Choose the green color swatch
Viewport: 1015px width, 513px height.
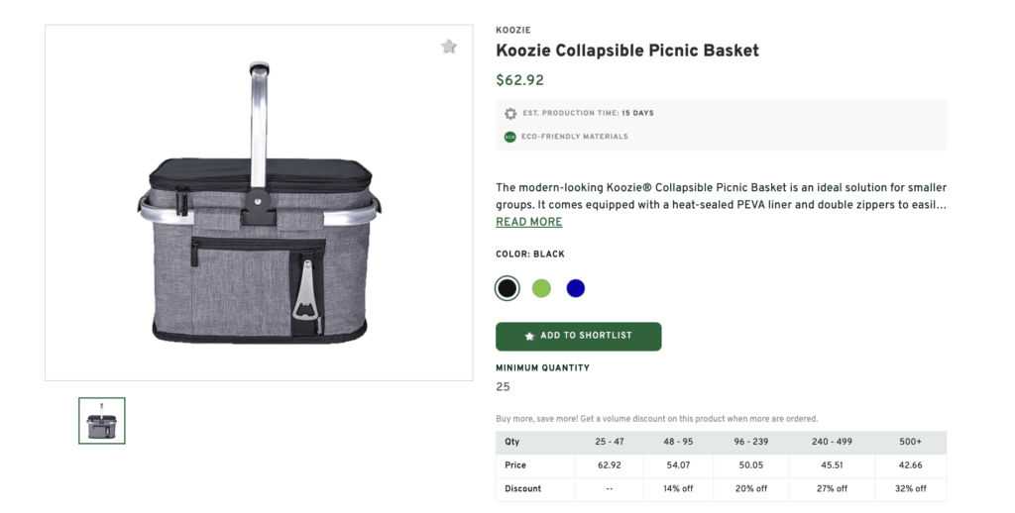click(x=541, y=288)
